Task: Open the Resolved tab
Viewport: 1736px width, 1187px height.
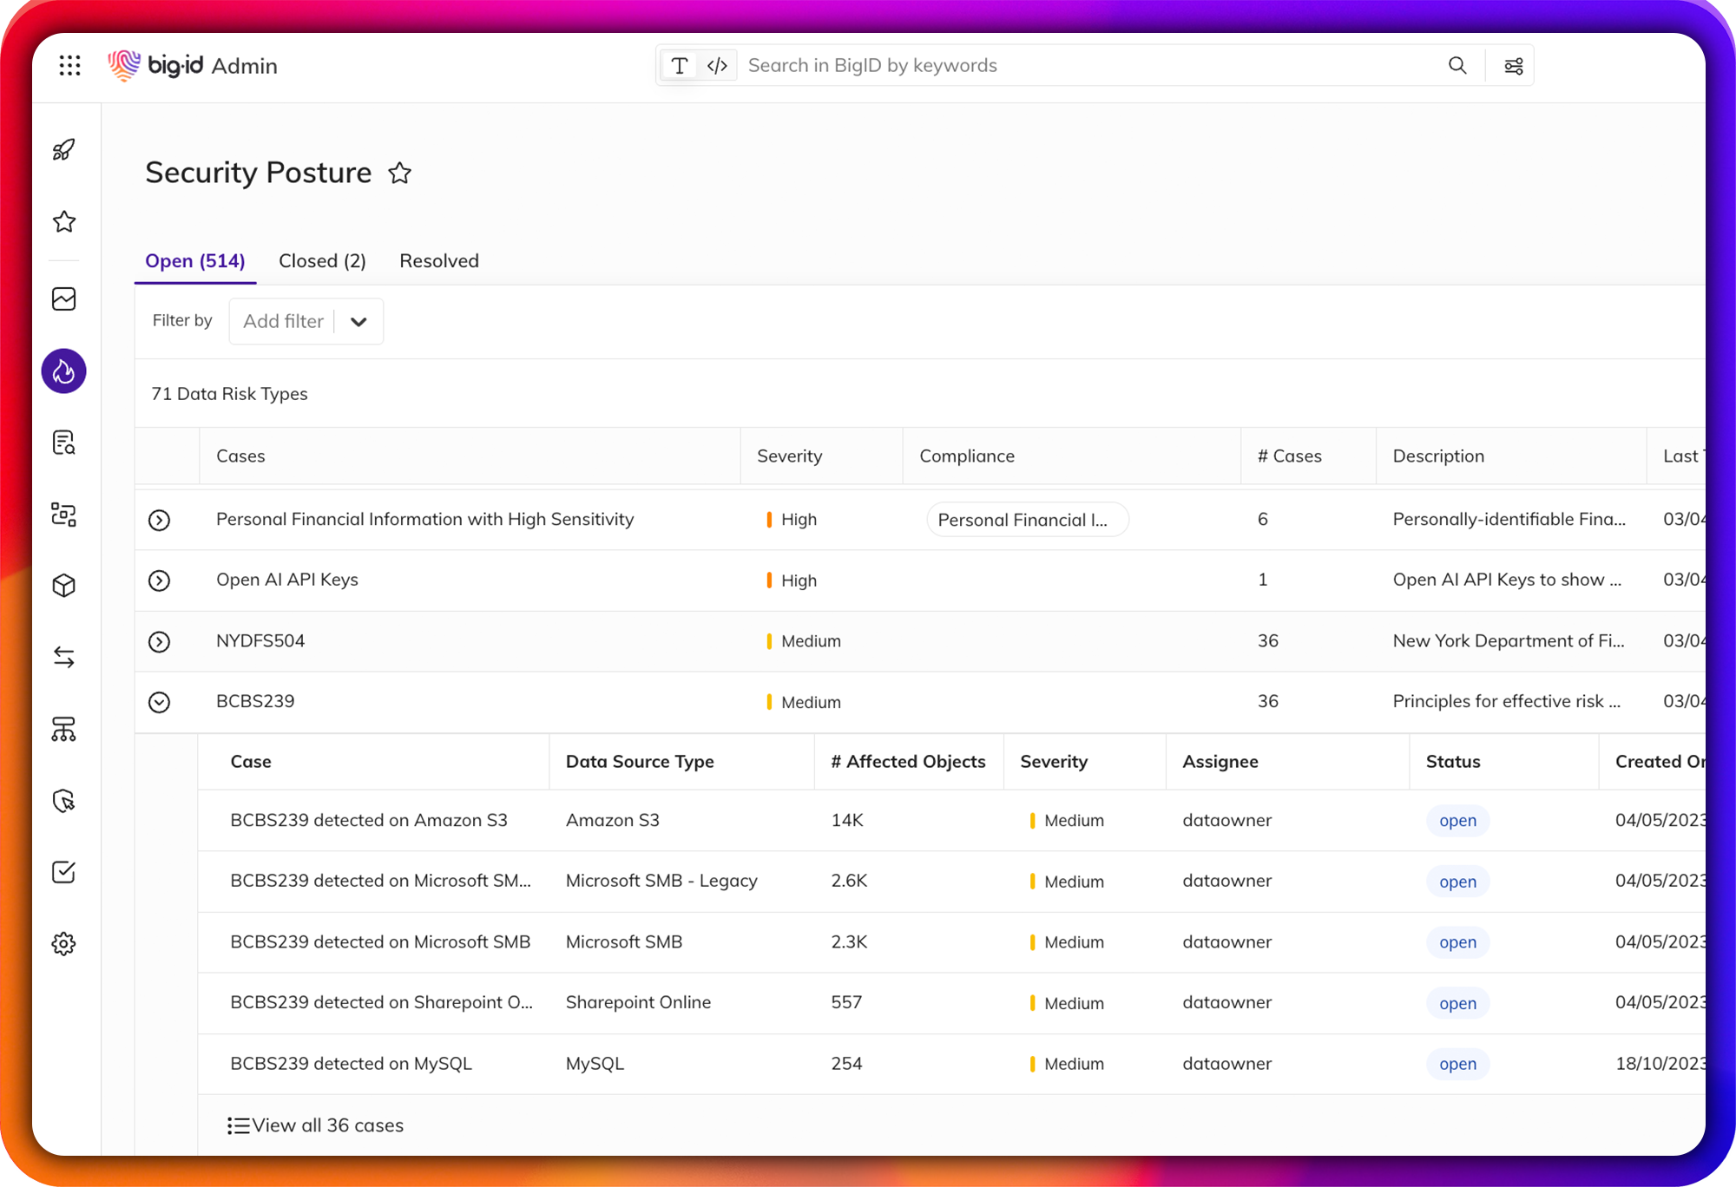Action: 438,260
